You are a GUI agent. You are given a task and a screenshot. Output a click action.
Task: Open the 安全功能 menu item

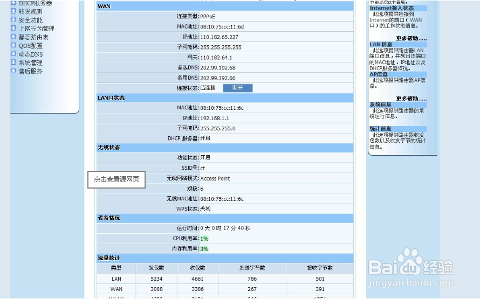[x=30, y=20]
